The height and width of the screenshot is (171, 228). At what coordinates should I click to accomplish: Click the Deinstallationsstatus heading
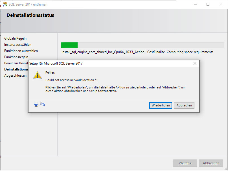point(30,15)
